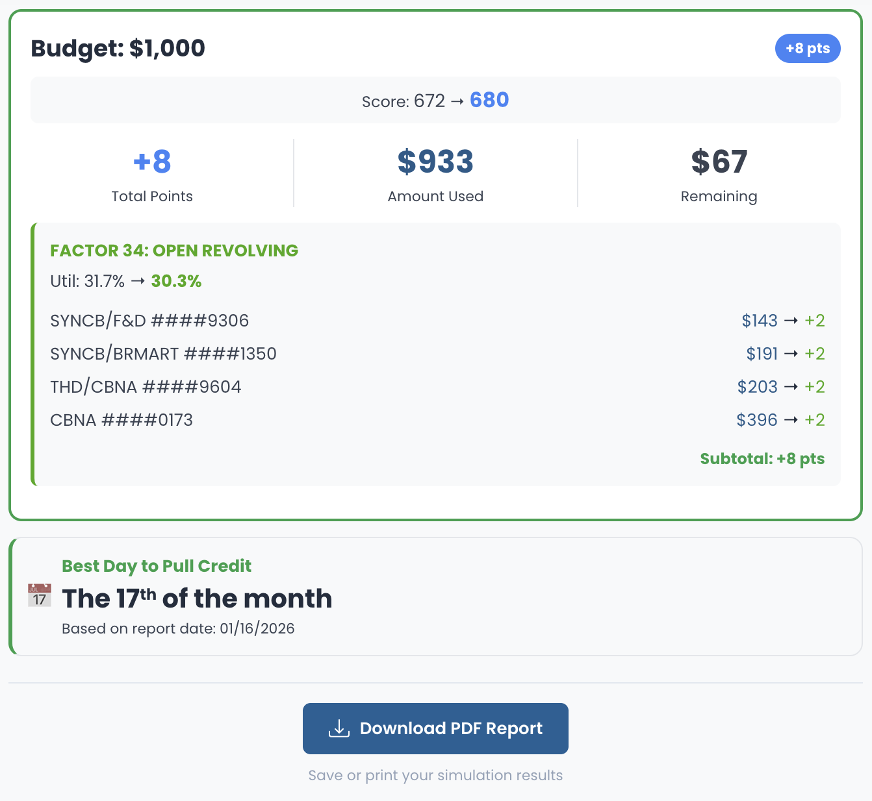Click the $396 payment amount
This screenshot has width=872, height=801.
(x=756, y=420)
